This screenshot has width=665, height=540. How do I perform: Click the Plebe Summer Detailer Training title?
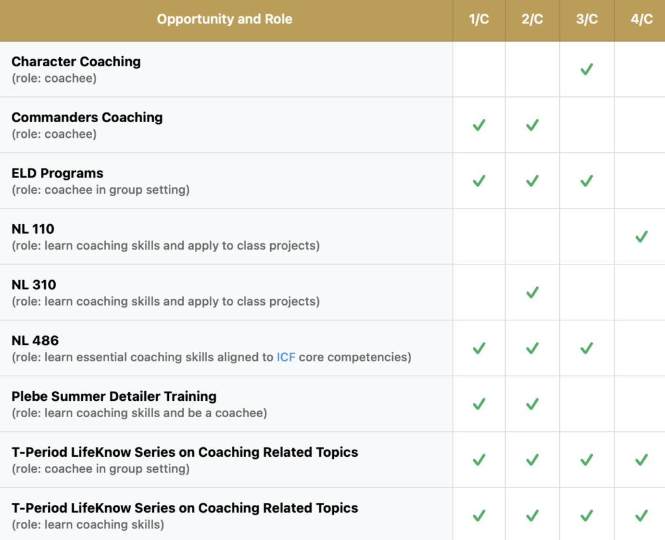pyautogui.click(x=114, y=396)
